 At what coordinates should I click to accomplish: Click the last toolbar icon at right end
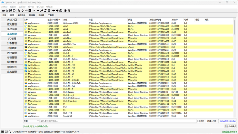pyautogui.click(x=69, y=11)
